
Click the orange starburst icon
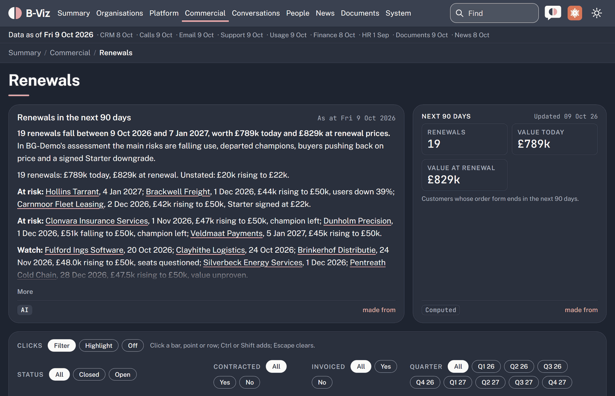(575, 13)
